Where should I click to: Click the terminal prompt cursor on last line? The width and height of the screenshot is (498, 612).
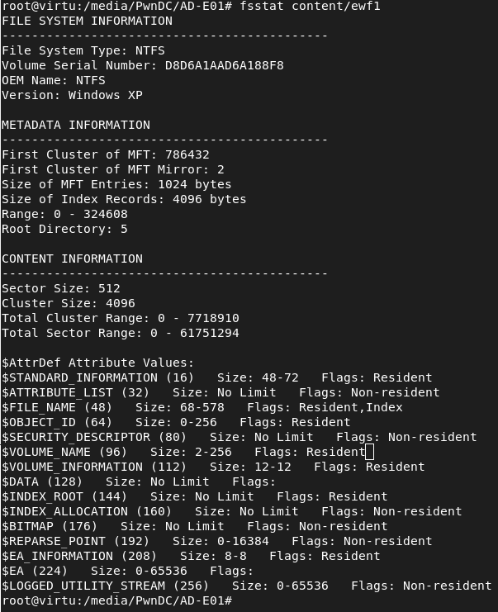[x=236, y=600]
